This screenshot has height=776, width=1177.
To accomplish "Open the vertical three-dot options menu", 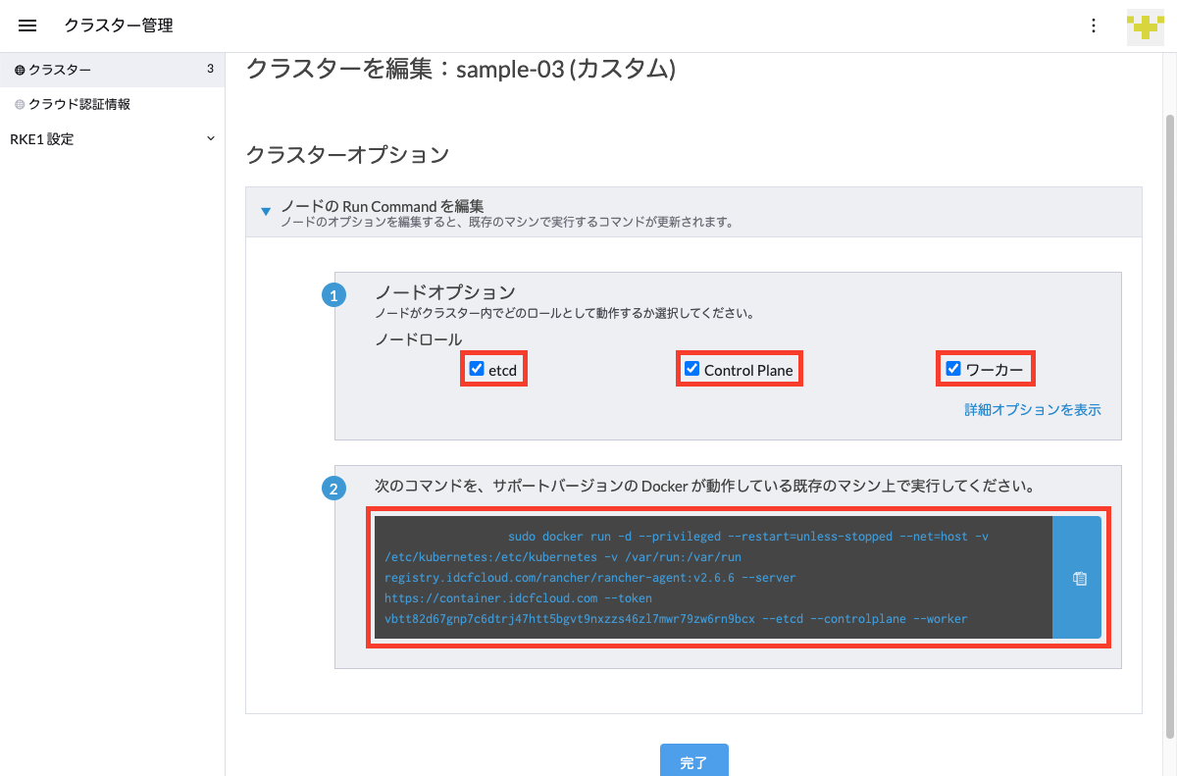I will [x=1094, y=26].
